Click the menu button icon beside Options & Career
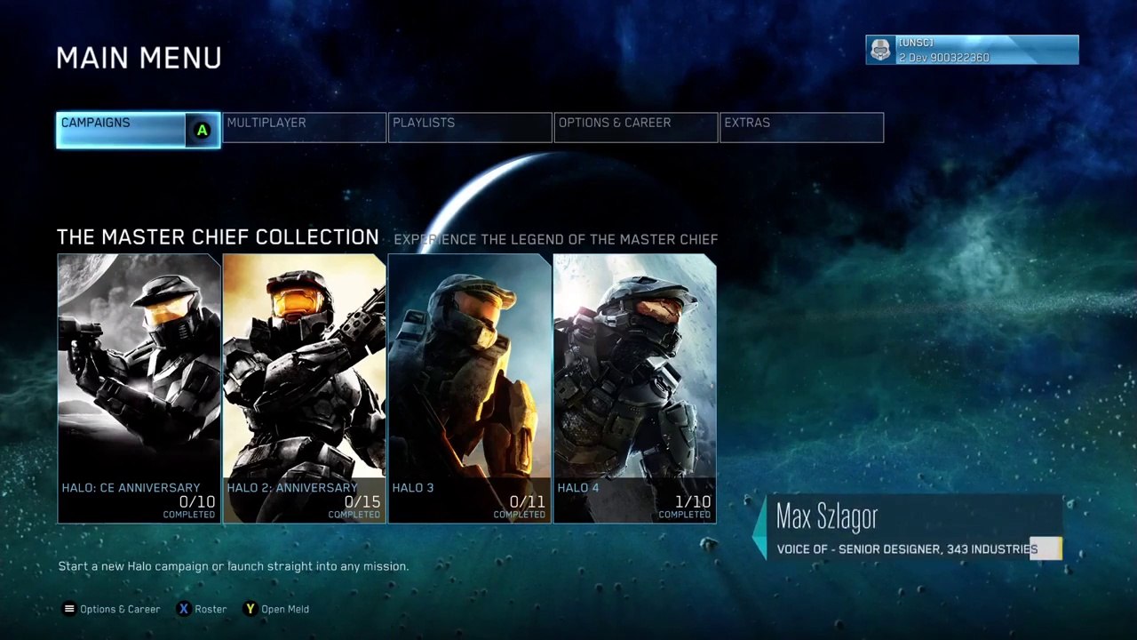Viewport: 1137px width, 640px height. [x=68, y=609]
